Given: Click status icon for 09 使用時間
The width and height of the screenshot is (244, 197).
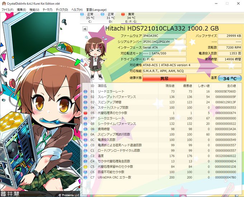Looking at the screenshot, I should (85, 129).
